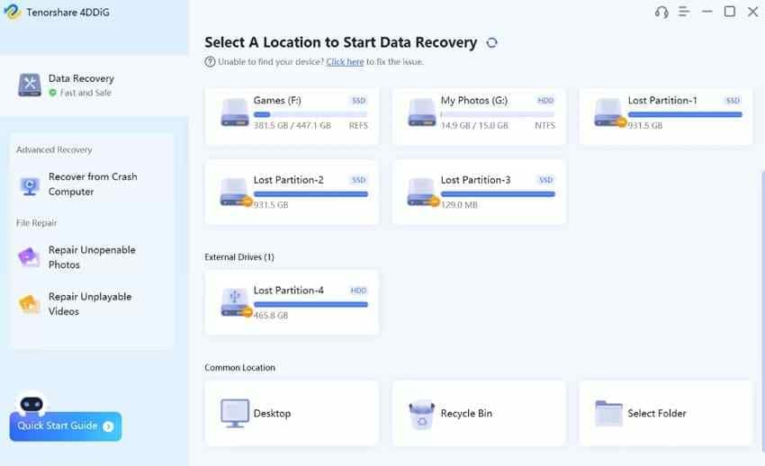
Task: Click the Advanced Recovery section label
Action: (54, 149)
